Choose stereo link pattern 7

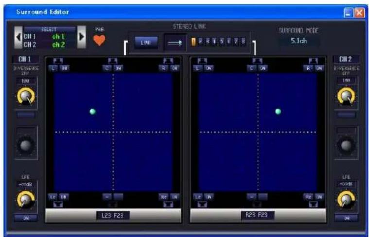pos(236,41)
